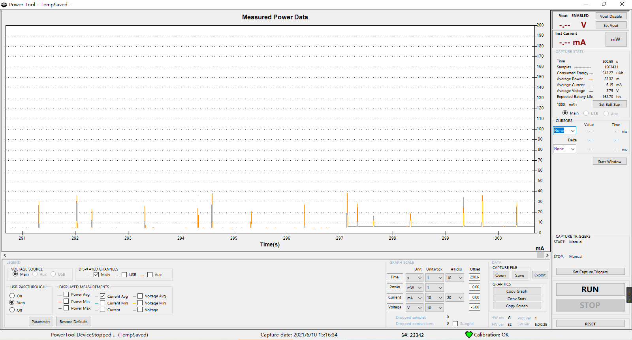Viewport: 632px width, 340px height.
Task: Click the Voltage offset field showing -5.00
Action: [474, 307]
